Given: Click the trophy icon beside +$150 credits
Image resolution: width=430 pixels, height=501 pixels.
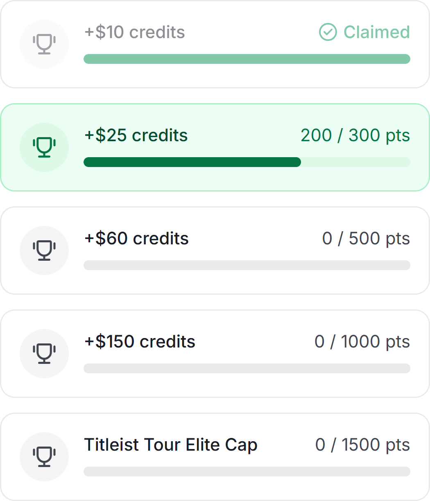Looking at the screenshot, I should coord(44,354).
